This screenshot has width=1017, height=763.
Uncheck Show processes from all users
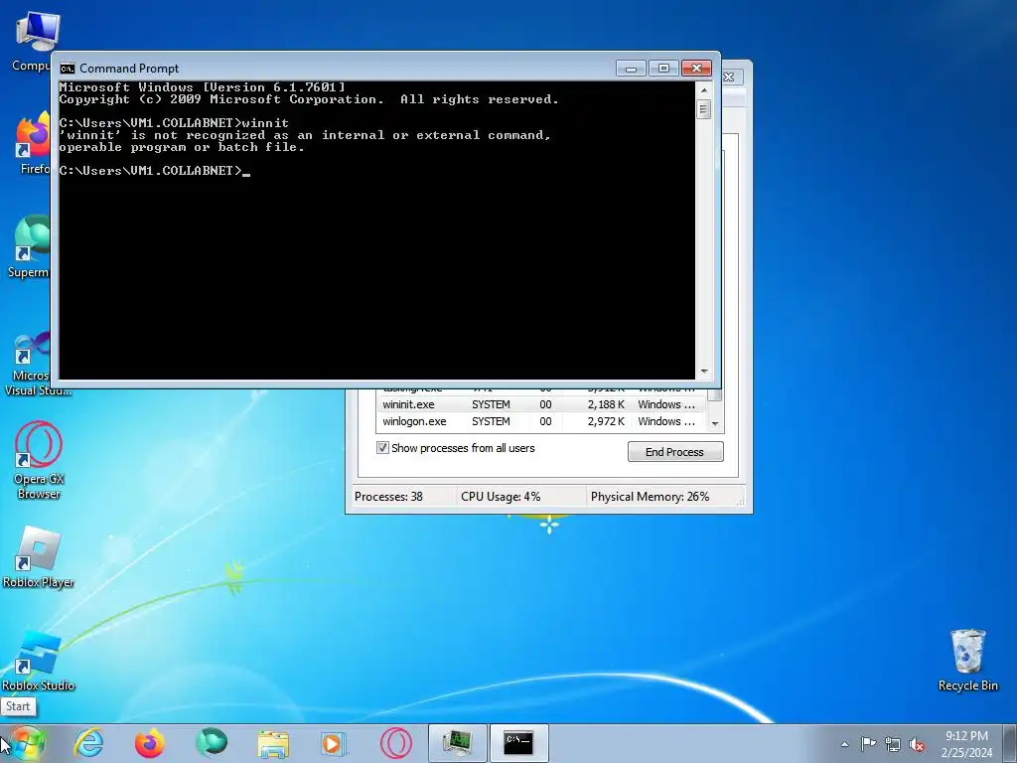click(382, 448)
